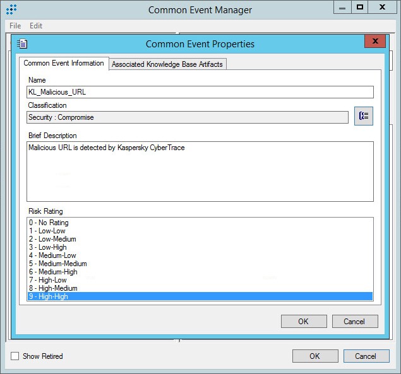
Task: Enable the Show Retired checkbox
Action: pos(15,356)
